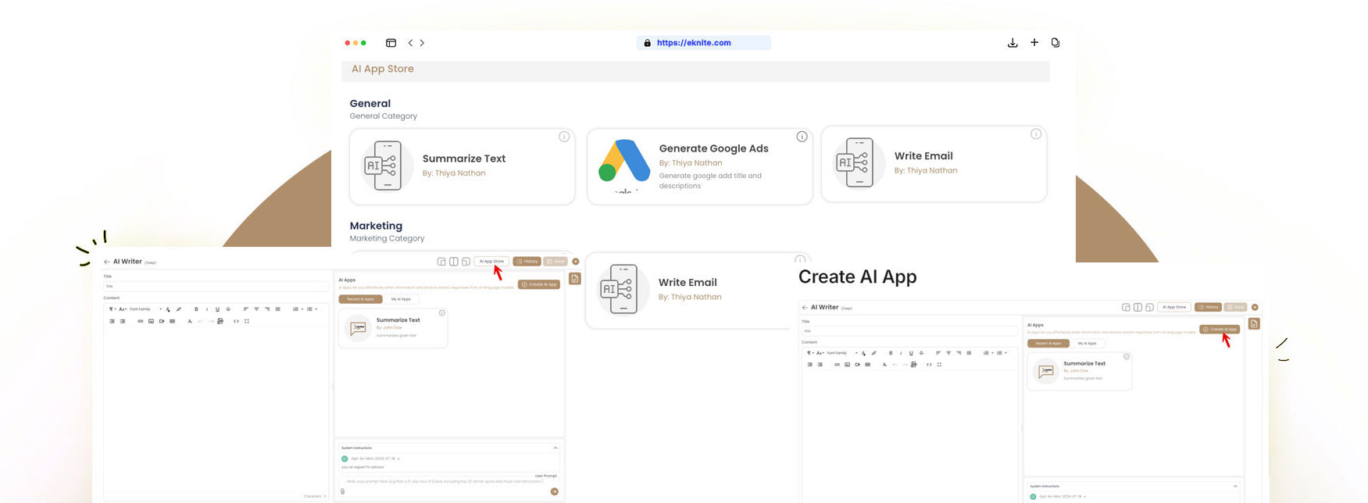Viewport: 1368px width, 503px height.
Task: Switch to My AI Apps tab in left panel
Action: [401, 299]
